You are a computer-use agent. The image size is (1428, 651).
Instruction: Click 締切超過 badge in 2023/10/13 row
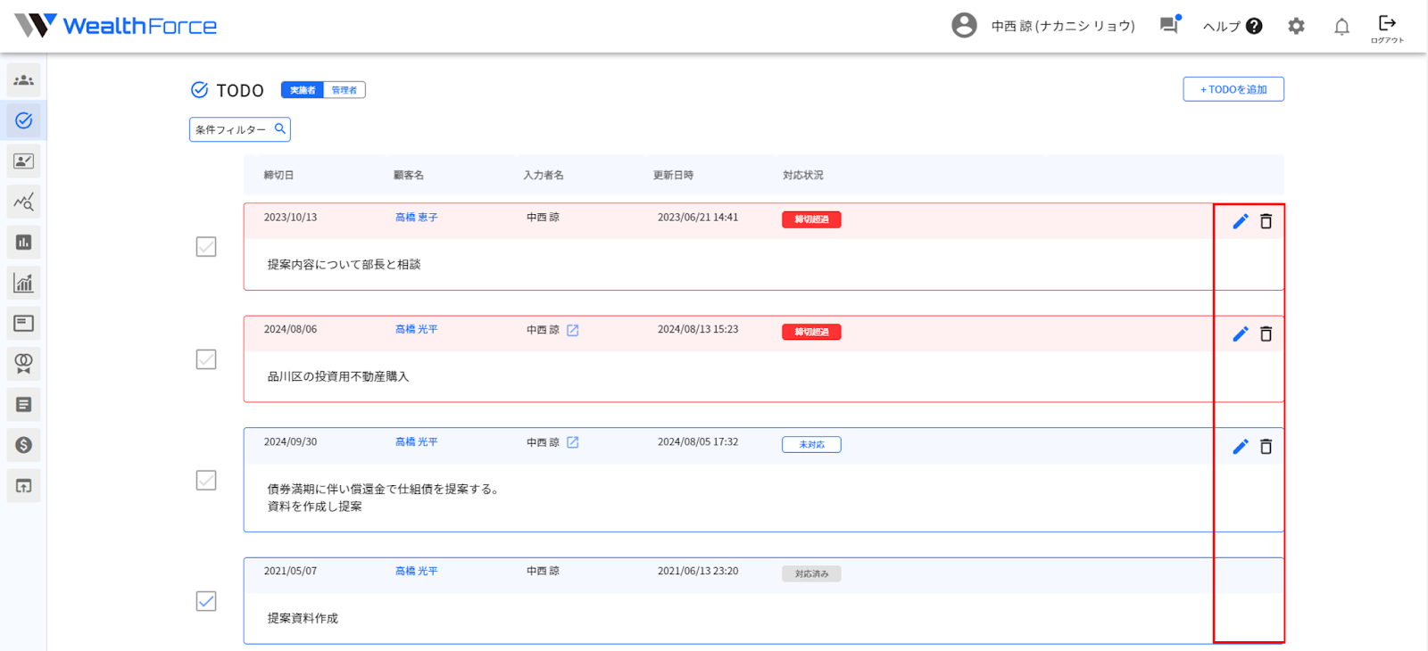point(811,219)
